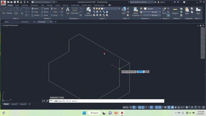Open the Manage ribbon tab
Viewport: 206px width, 116px height.
50,5
